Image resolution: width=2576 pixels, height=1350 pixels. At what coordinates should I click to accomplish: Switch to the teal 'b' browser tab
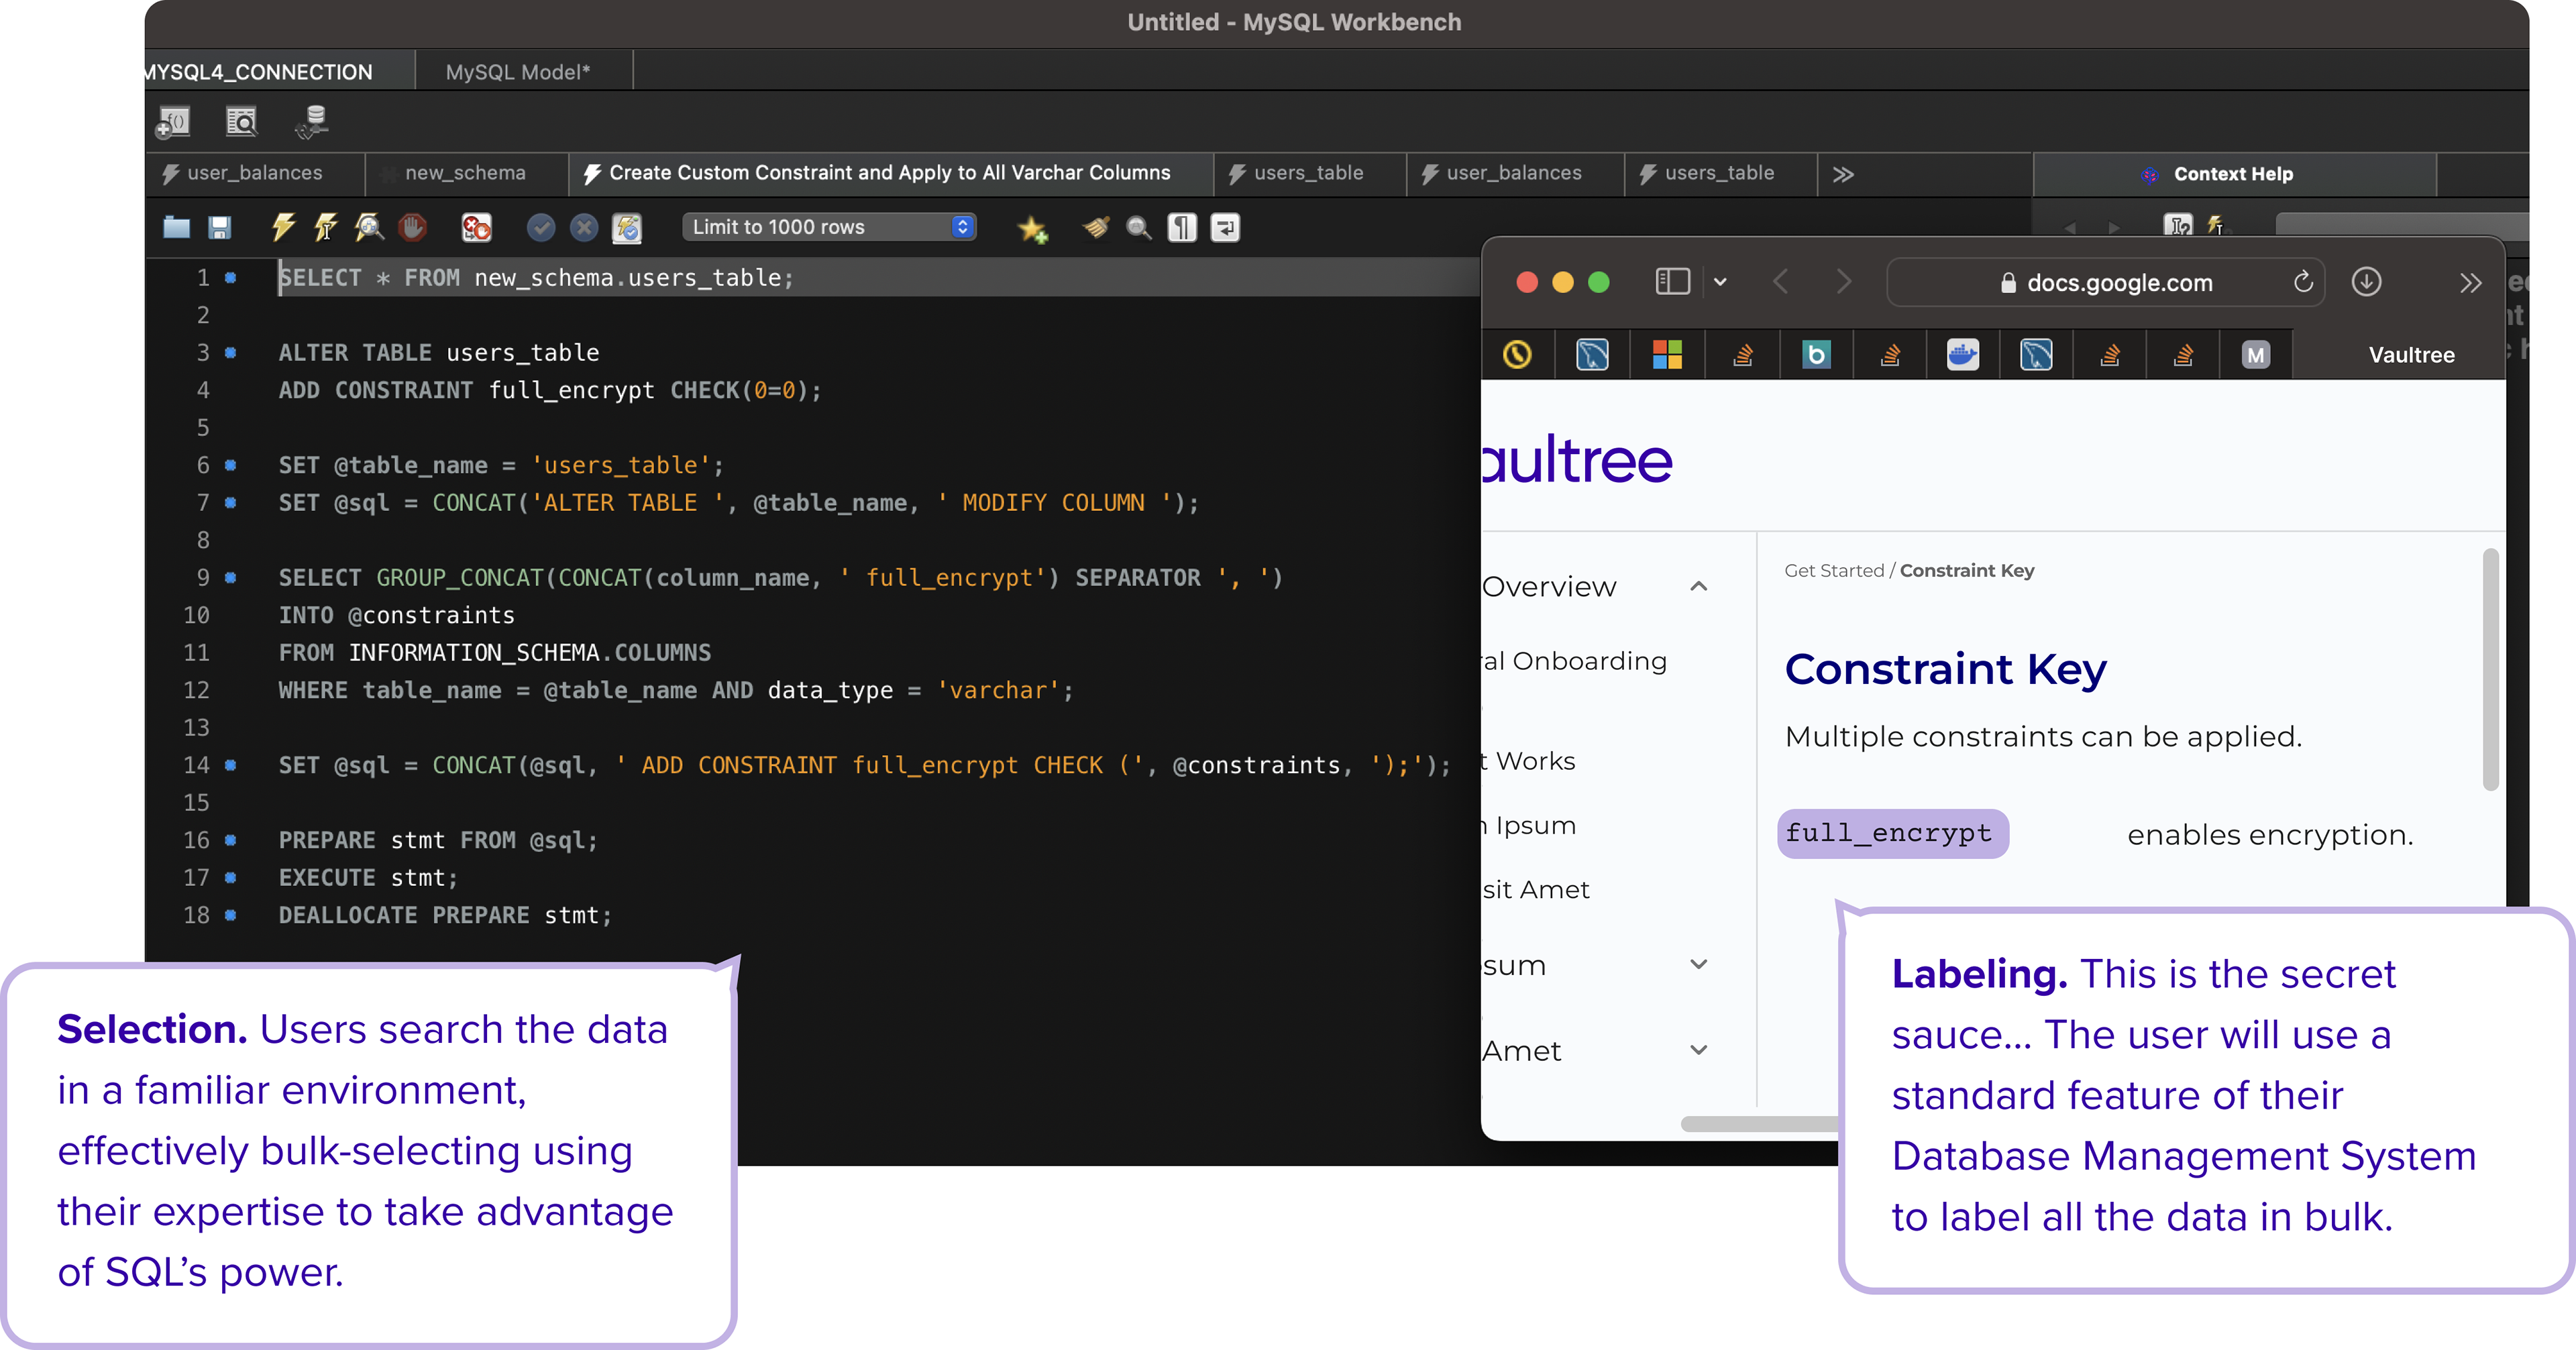(x=1816, y=354)
